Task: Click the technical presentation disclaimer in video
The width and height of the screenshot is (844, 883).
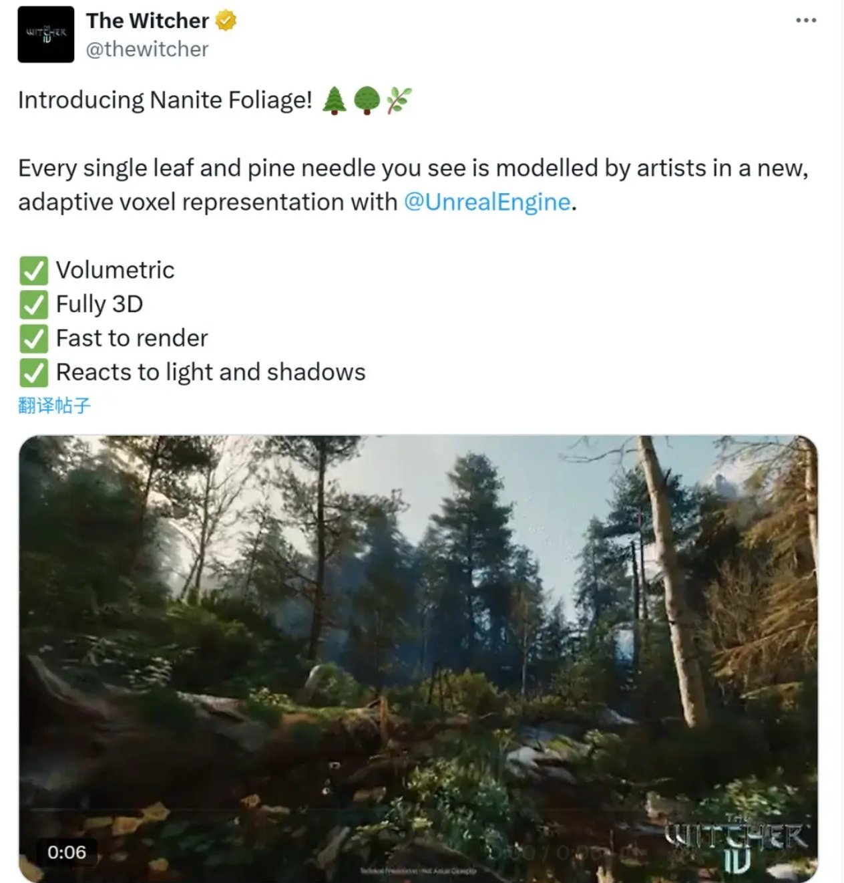Action: coord(418,870)
